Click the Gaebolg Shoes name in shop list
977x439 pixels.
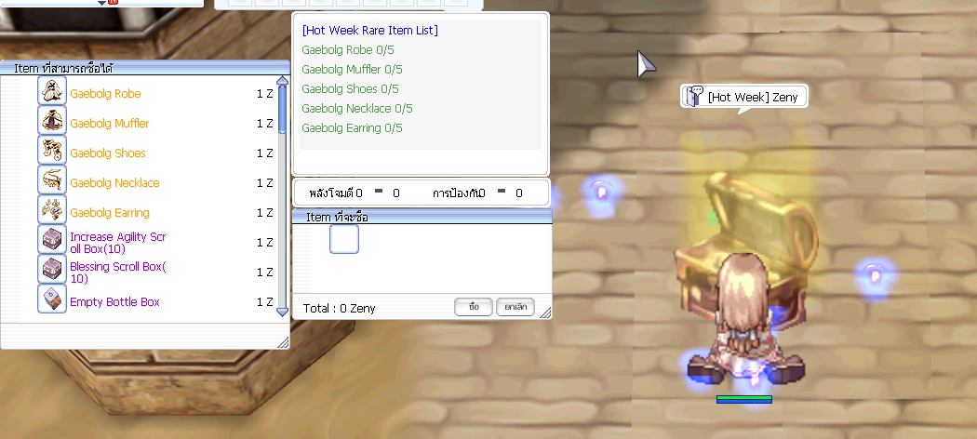108,153
